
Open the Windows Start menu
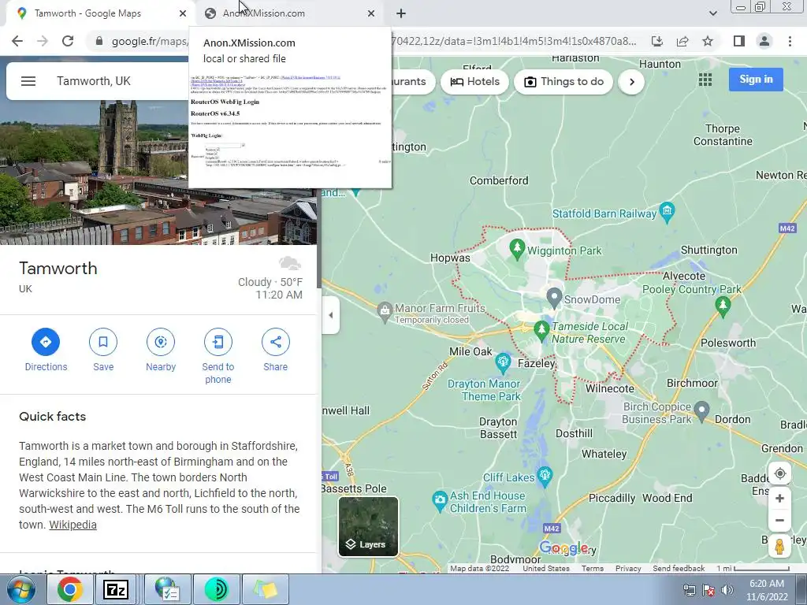20,589
